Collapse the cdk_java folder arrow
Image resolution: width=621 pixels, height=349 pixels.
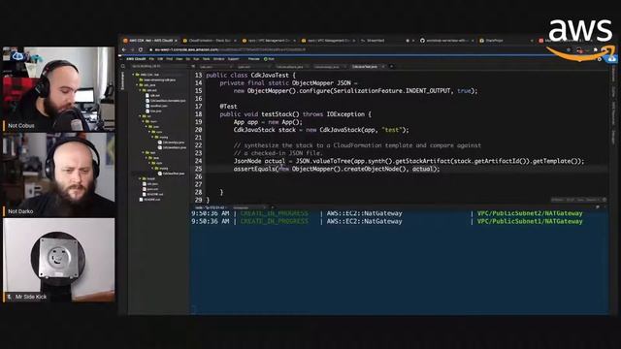coord(137,84)
